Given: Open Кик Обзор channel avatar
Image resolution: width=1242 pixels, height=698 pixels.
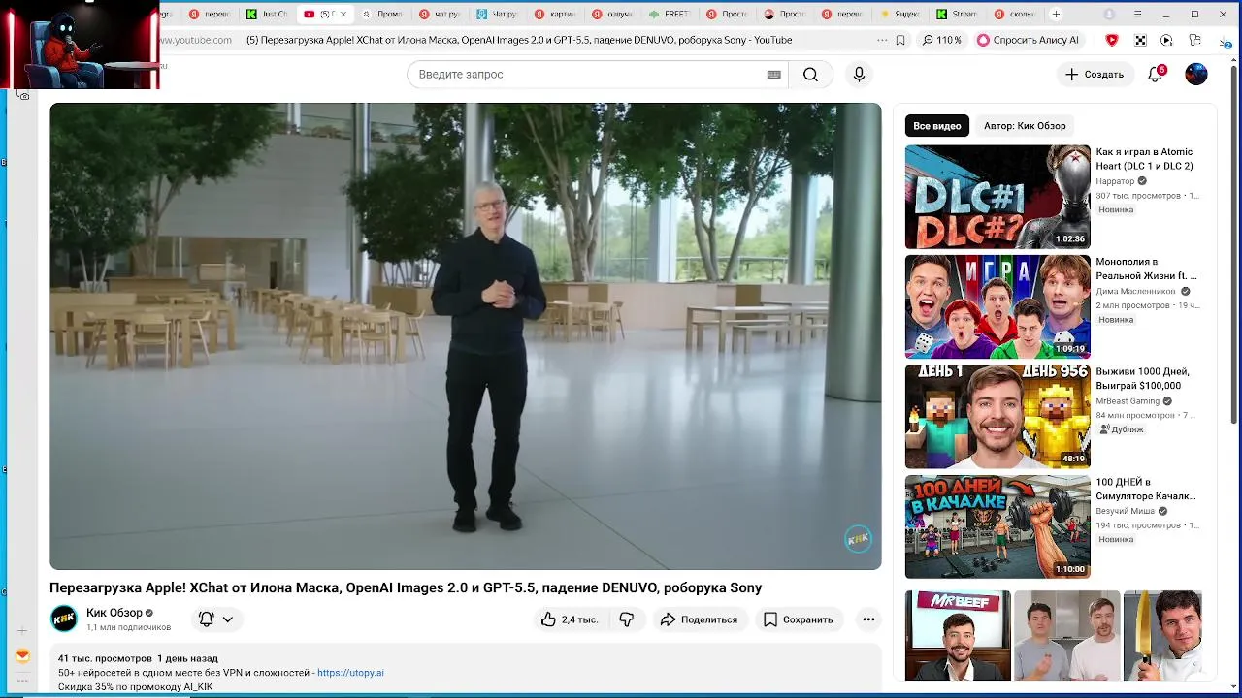Looking at the screenshot, I should point(64,619).
